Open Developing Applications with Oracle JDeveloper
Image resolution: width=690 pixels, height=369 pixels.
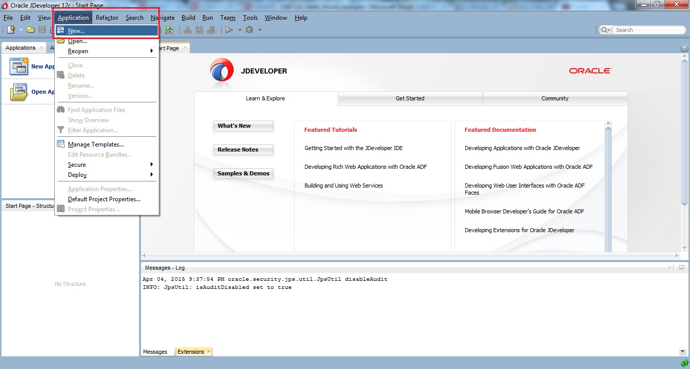[522, 148]
